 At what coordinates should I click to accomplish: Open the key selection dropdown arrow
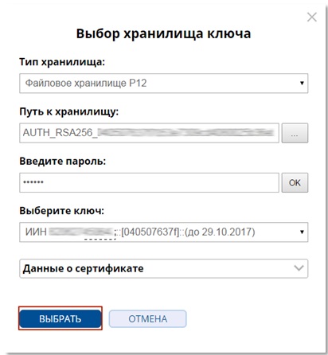[302, 232]
